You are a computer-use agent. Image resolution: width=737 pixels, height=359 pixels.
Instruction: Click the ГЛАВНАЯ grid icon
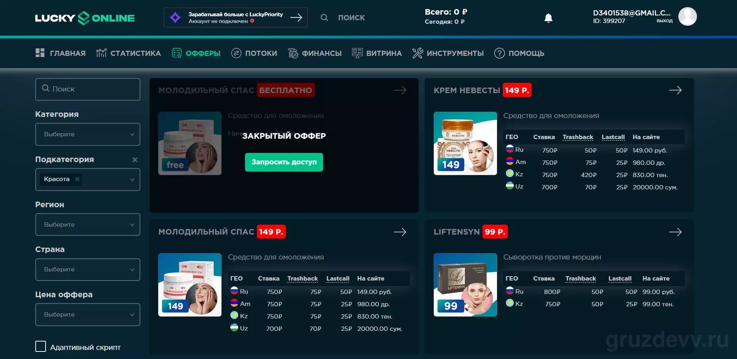[x=40, y=53]
